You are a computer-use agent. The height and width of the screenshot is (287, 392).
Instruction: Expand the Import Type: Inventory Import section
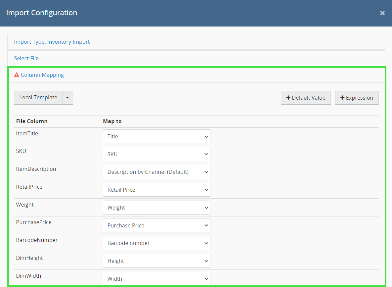(x=52, y=42)
